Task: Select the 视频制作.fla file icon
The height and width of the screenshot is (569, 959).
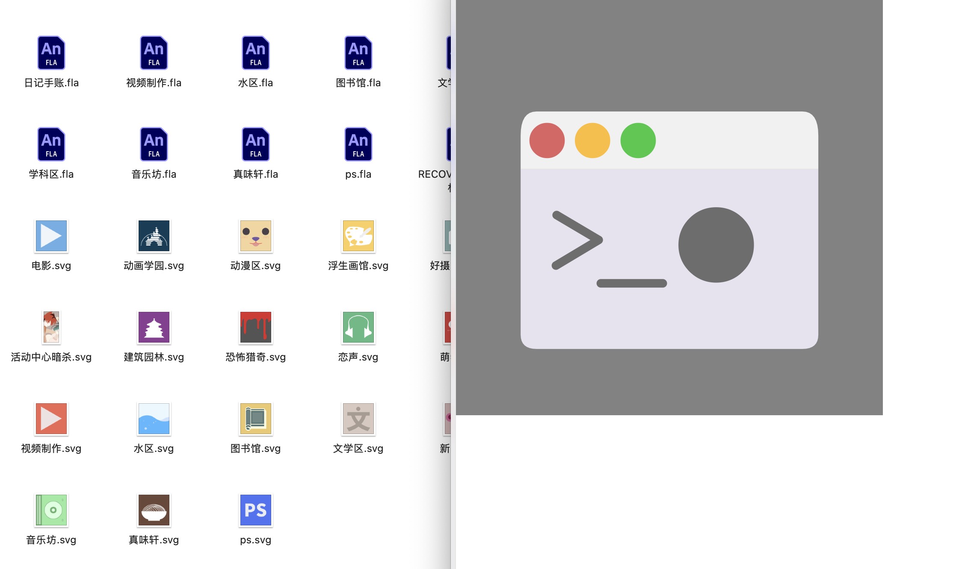Action: 154,53
